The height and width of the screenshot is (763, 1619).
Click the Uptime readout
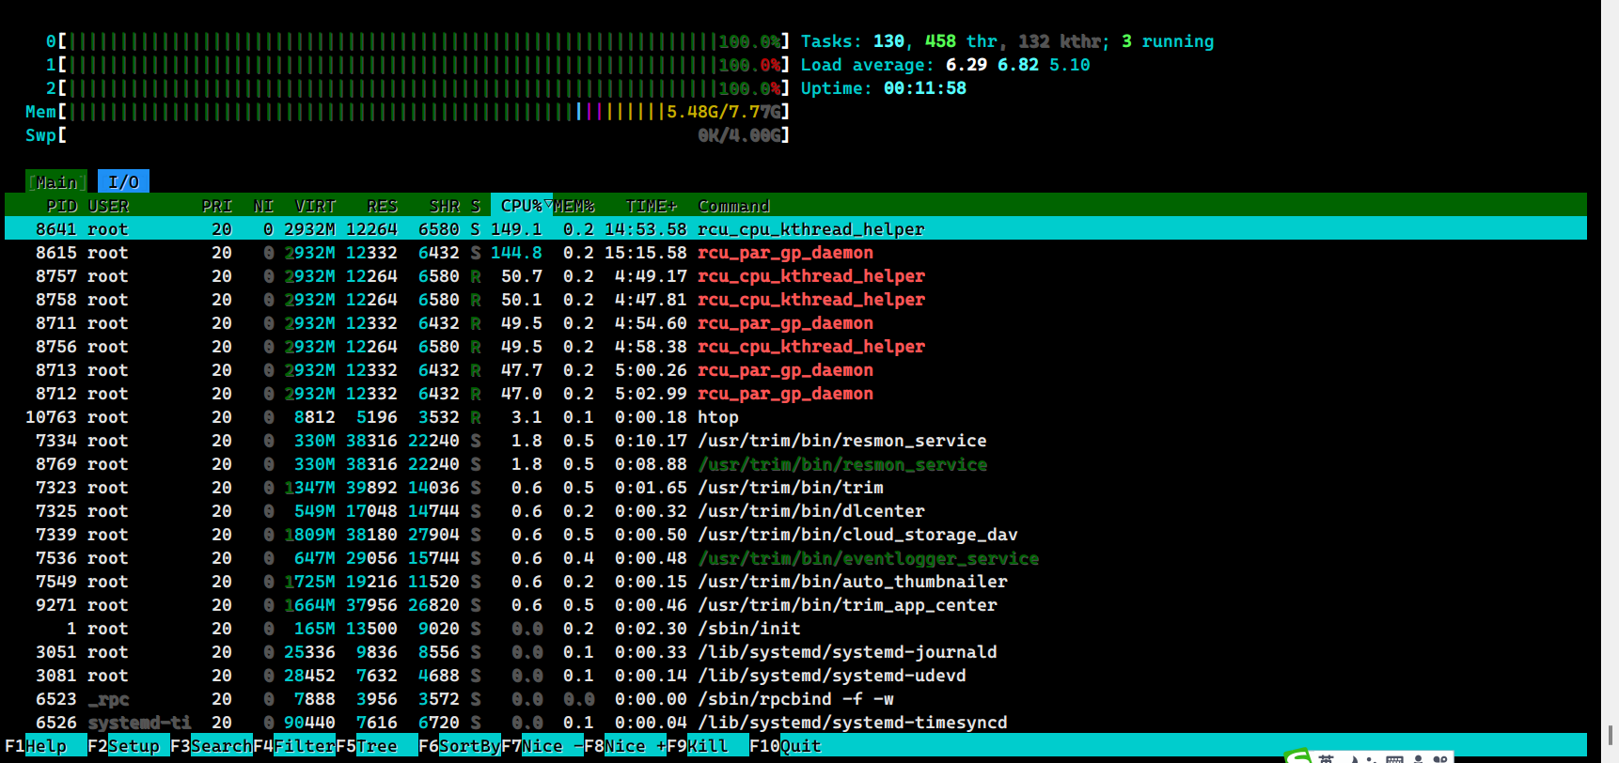click(x=883, y=88)
